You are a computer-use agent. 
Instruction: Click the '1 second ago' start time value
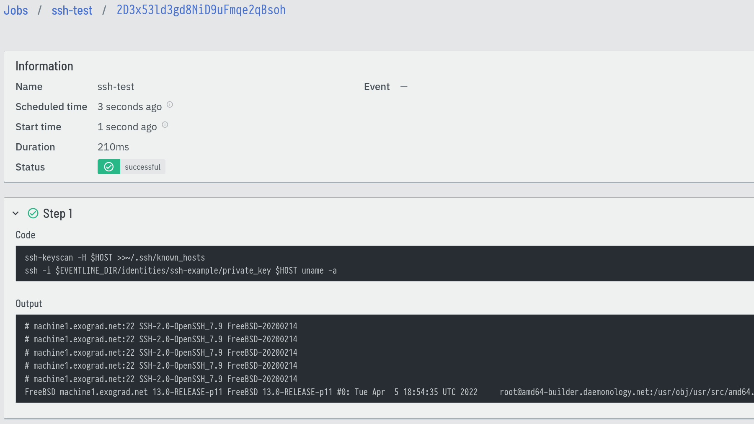(127, 127)
